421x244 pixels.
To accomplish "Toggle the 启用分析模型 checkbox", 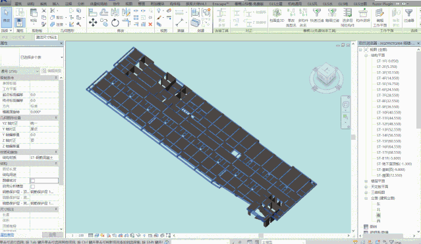I will [x=33, y=186].
